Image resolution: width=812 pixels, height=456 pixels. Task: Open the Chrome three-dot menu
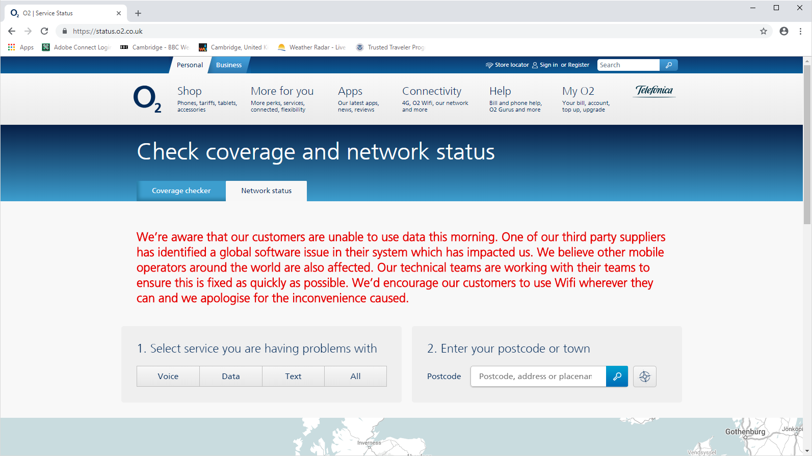pyautogui.click(x=801, y=31)
